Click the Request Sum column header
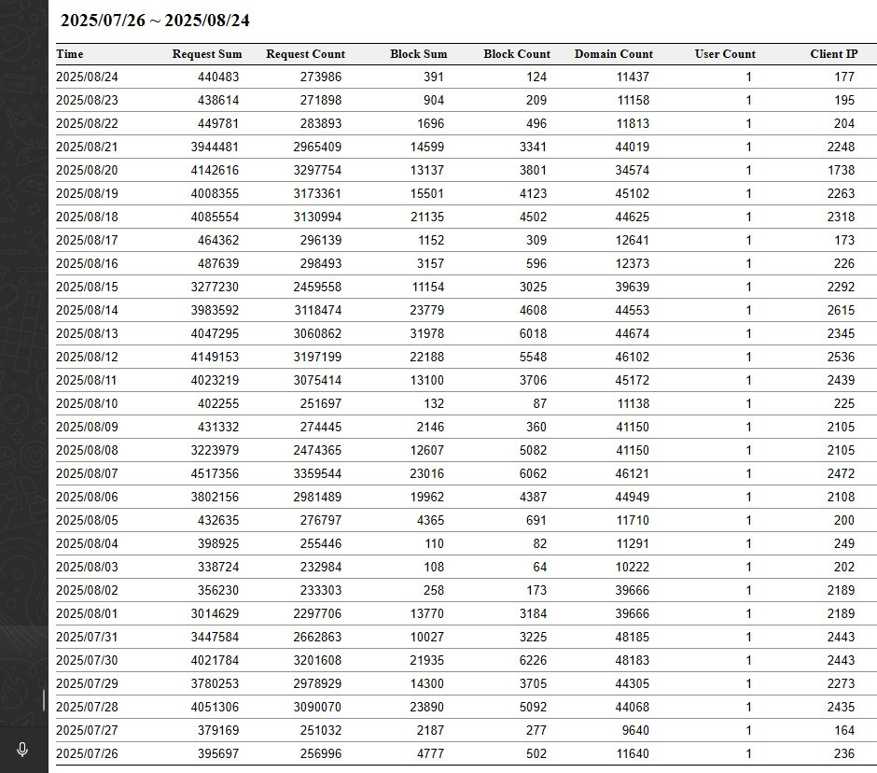 [x=206, y=54]
